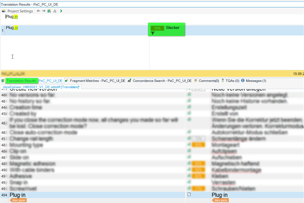
Task: Open Project Settings in Translation Results
Action: click(20, 11)
